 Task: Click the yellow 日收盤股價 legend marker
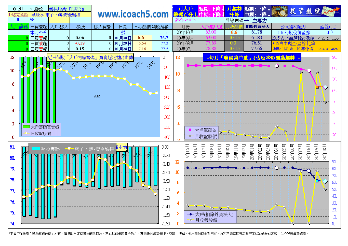(26, 133)
